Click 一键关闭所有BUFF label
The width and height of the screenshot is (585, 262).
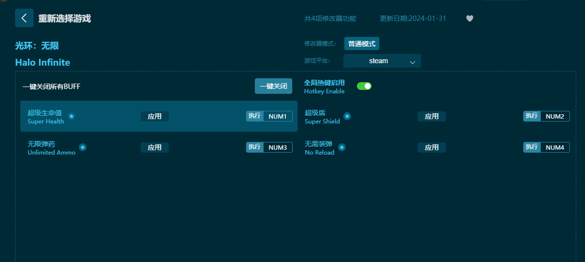[52, 87]
